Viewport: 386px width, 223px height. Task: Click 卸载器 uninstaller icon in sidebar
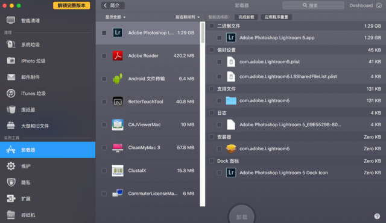(11, 150)
